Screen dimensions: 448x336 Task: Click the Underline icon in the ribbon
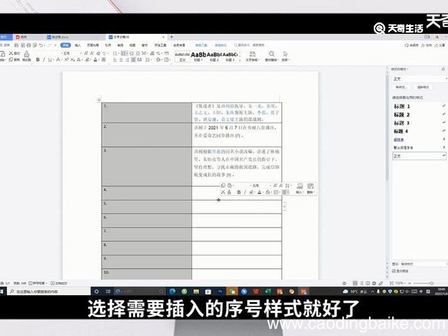point(50,60)
